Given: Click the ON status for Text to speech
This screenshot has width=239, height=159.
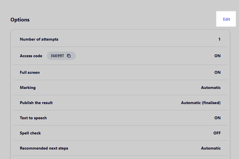Looking at the screenshot, I should [217, 118].
